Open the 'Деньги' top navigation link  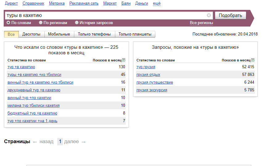(142, 3)
